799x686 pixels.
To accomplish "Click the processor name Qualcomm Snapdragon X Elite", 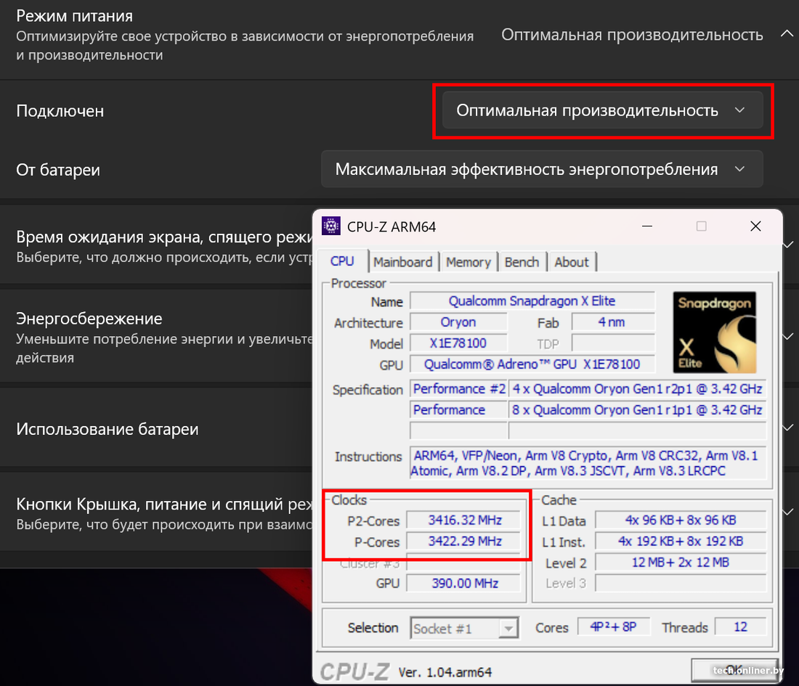I will click(532, 301).
